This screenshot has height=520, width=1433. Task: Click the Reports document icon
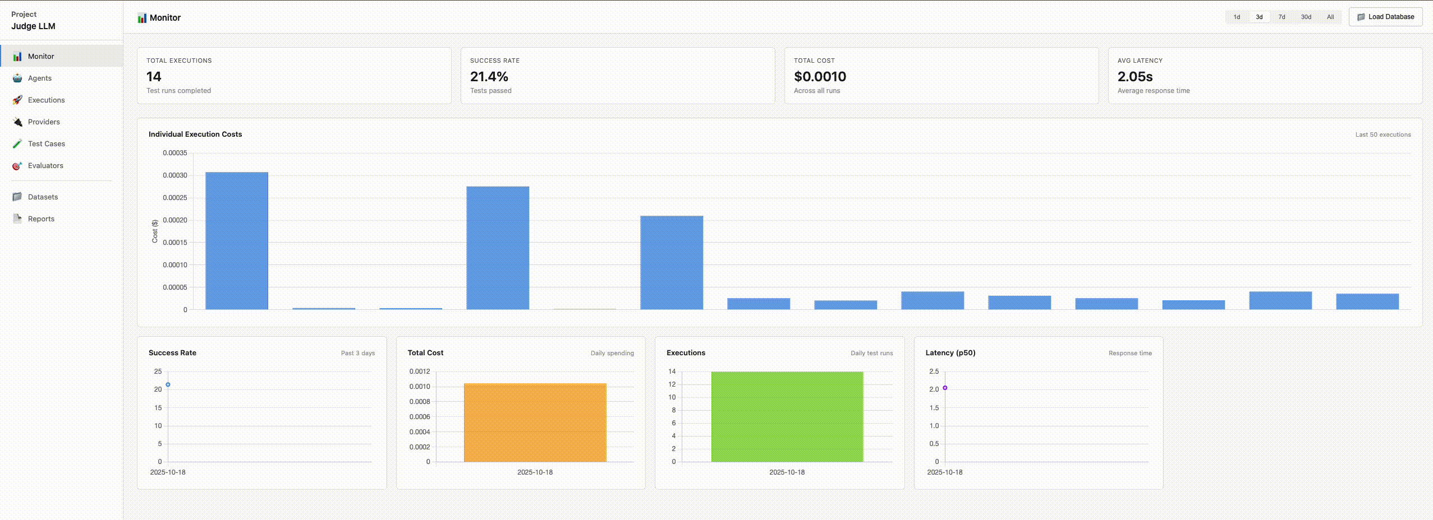pos(17,219)
